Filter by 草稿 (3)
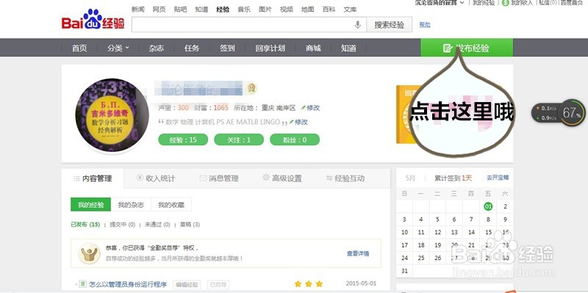588x293 pixels. point(190,225)
